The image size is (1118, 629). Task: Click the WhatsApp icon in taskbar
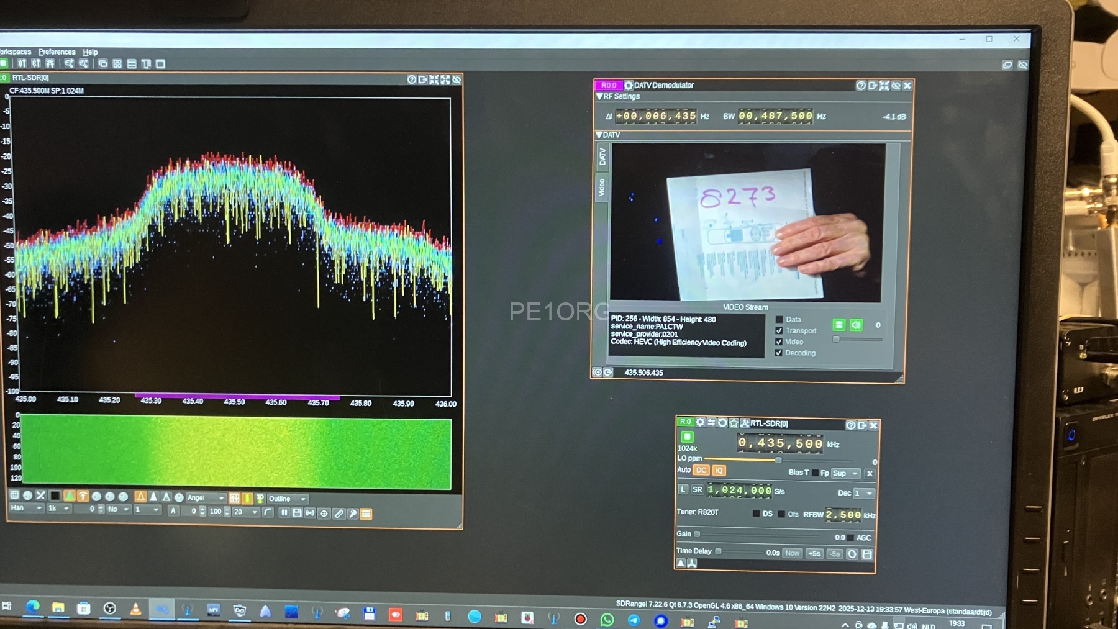pyautogui.click(x=607, y=619)
